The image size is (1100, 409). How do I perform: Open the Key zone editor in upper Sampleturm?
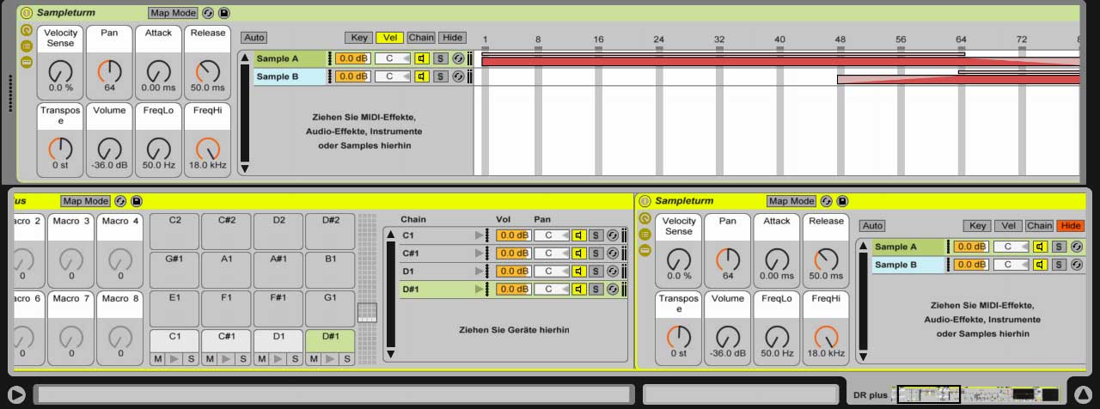coord(359,38)
